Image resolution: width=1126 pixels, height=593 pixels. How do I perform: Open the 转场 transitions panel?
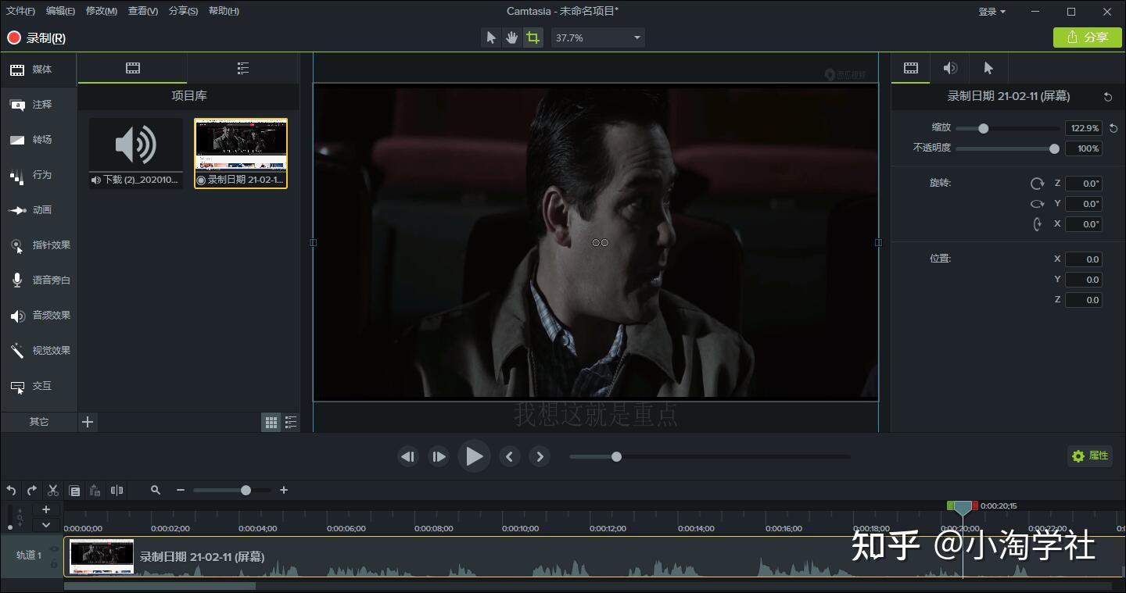click(x=38, y=140)
